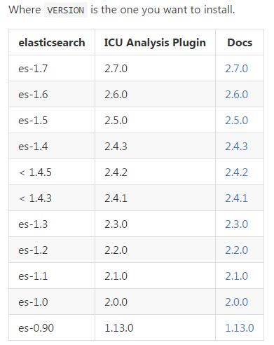The height and width of the screenshot is (345, 274).
Task: Open the 2.5.0 docs link
Action: tap(236, 121)
